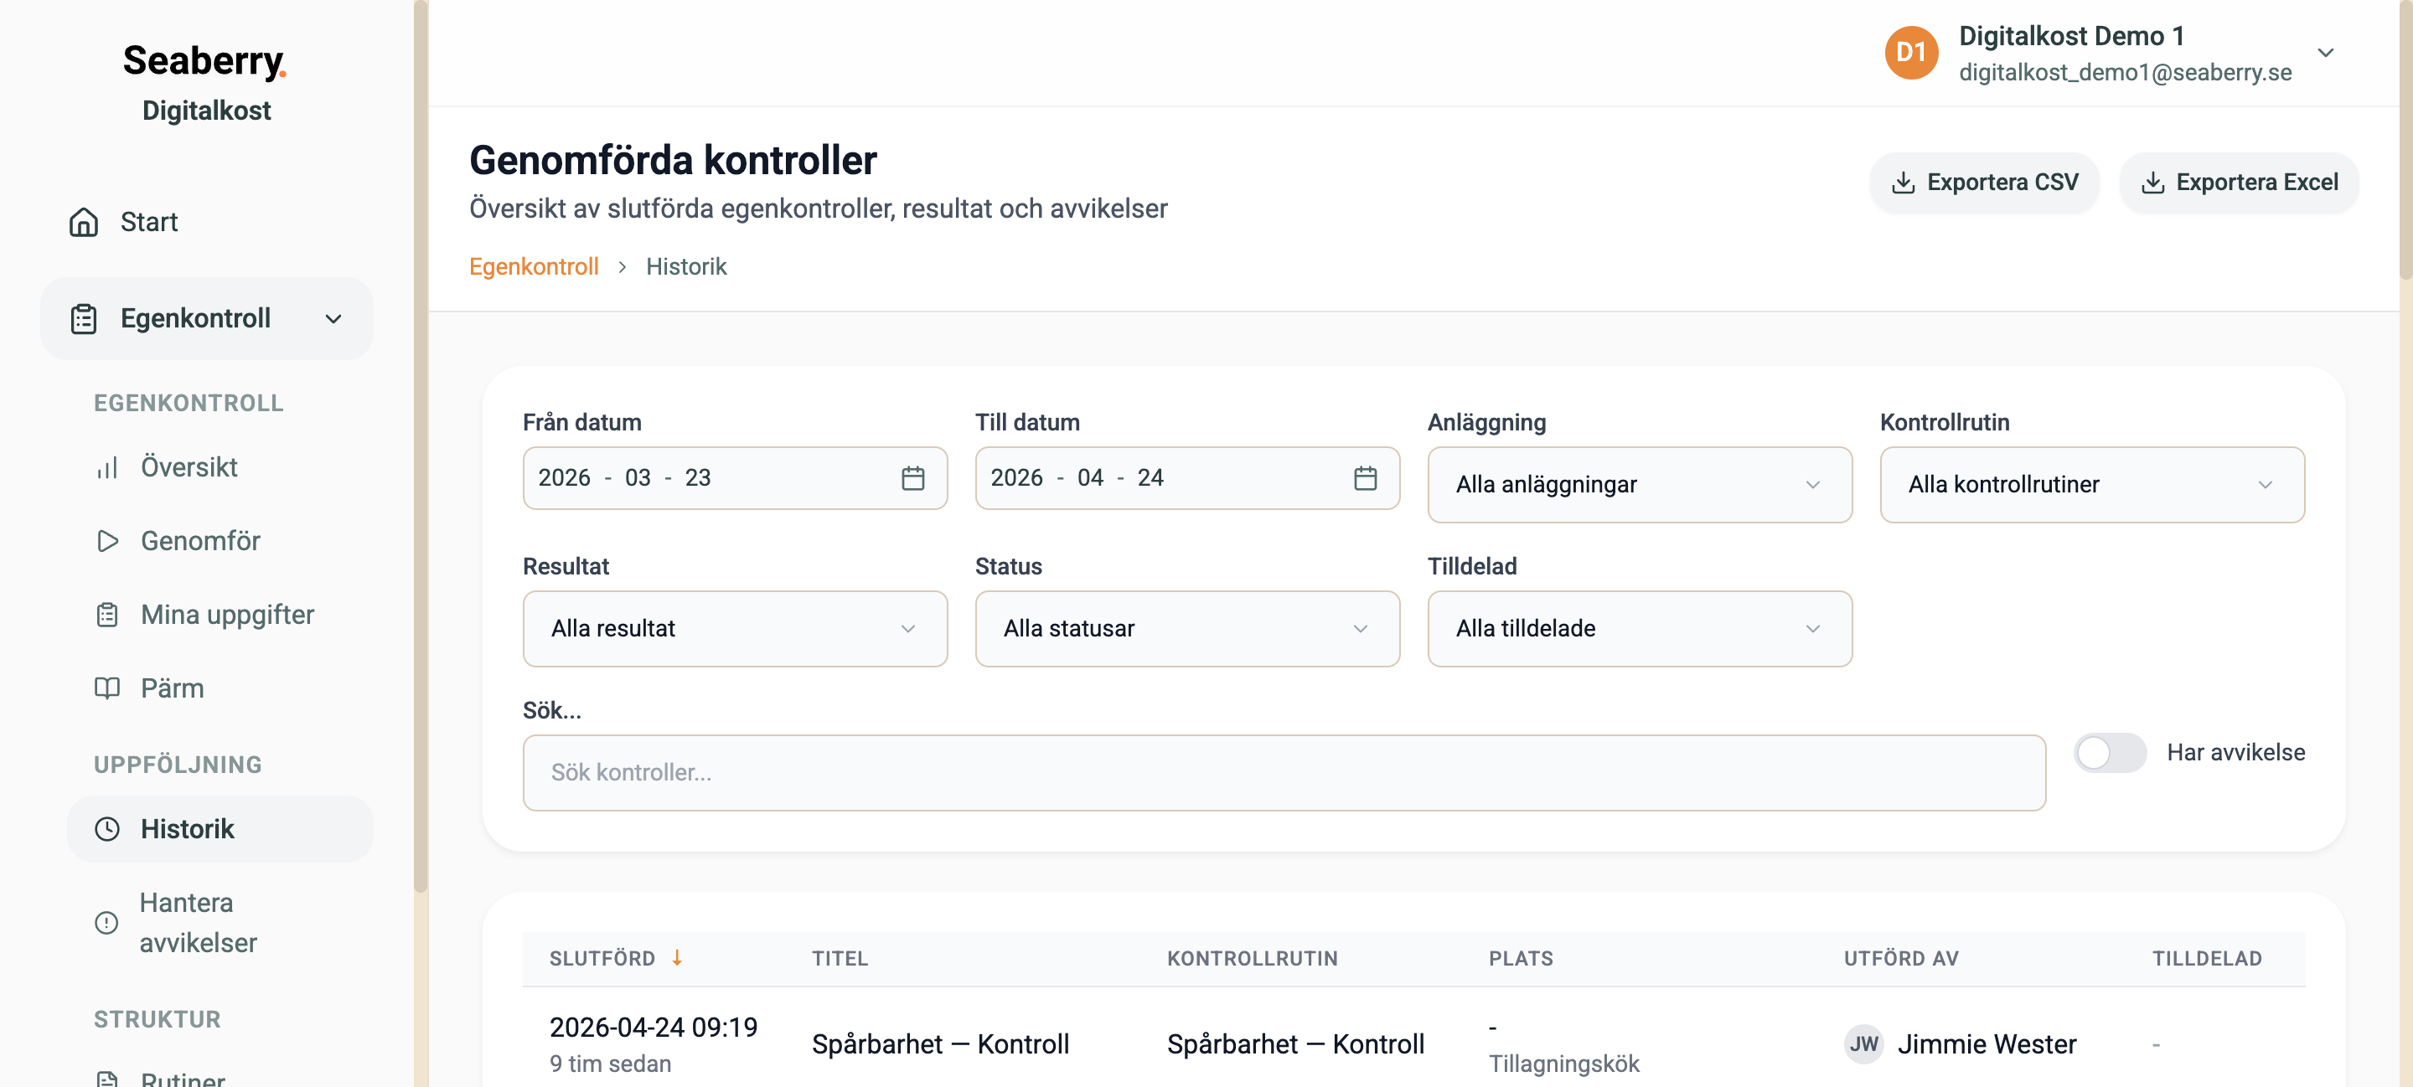Click the Egenkontroll breadcrumb link
The image size is (2413, 1087).
coord(533,267)
